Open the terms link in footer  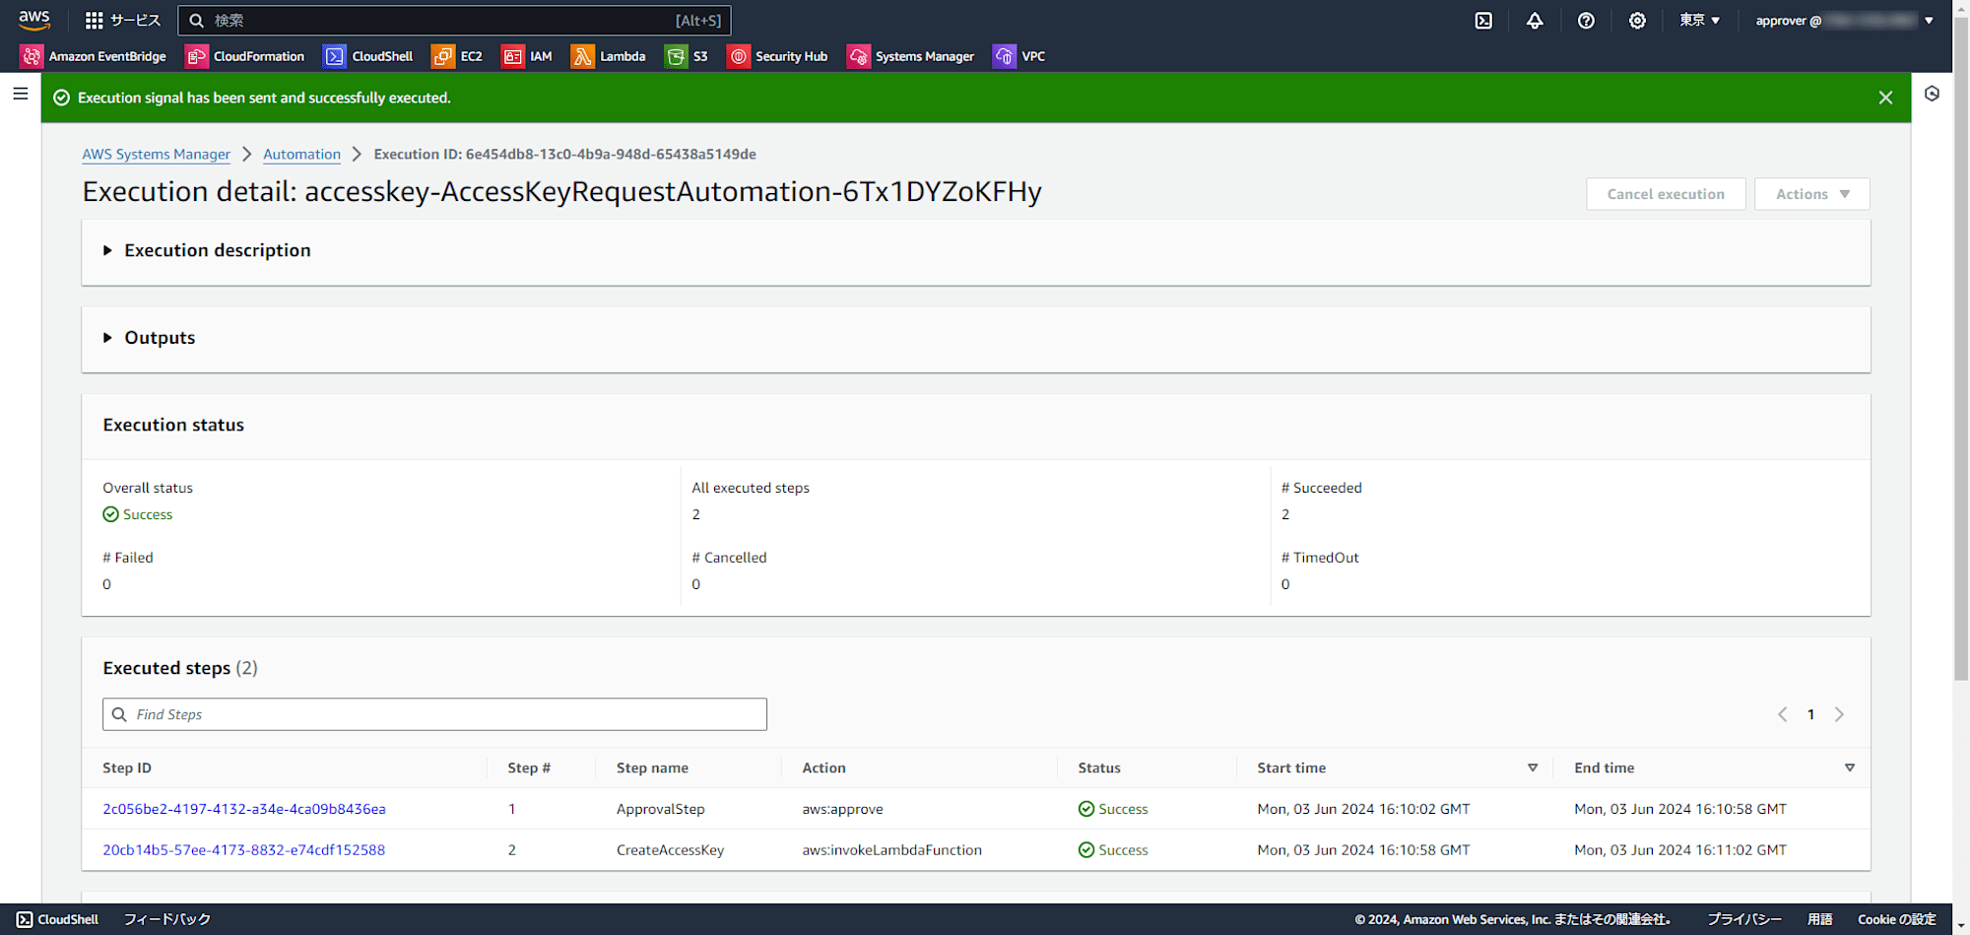click(1819, 919)
